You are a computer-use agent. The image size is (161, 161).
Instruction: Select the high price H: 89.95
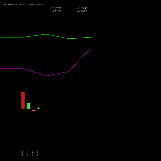pos(82,8)
